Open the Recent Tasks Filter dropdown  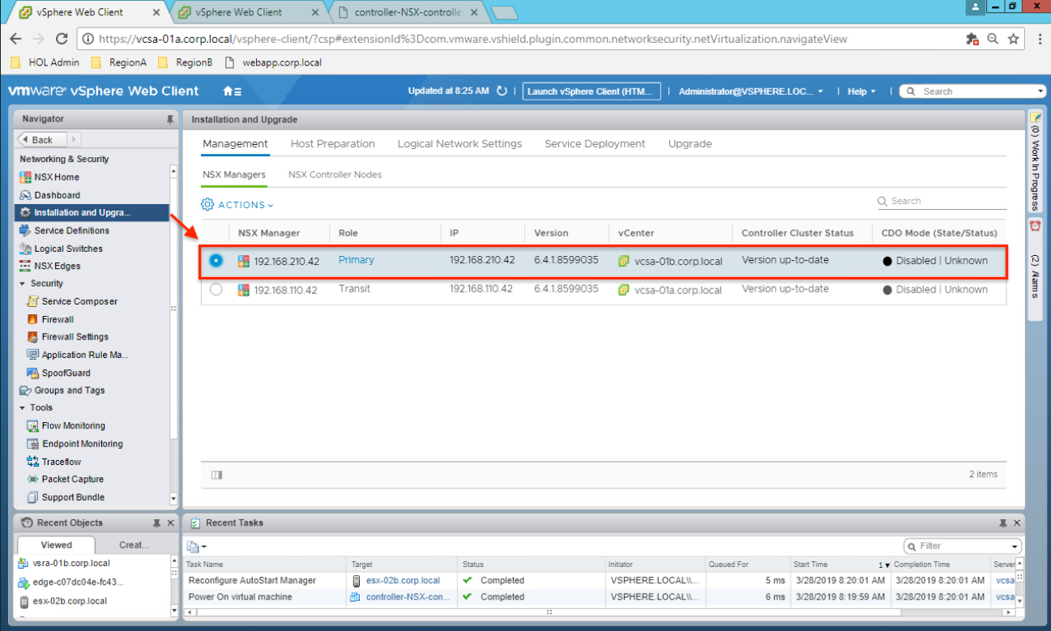pyautogui.click(x=1015, y=547)
